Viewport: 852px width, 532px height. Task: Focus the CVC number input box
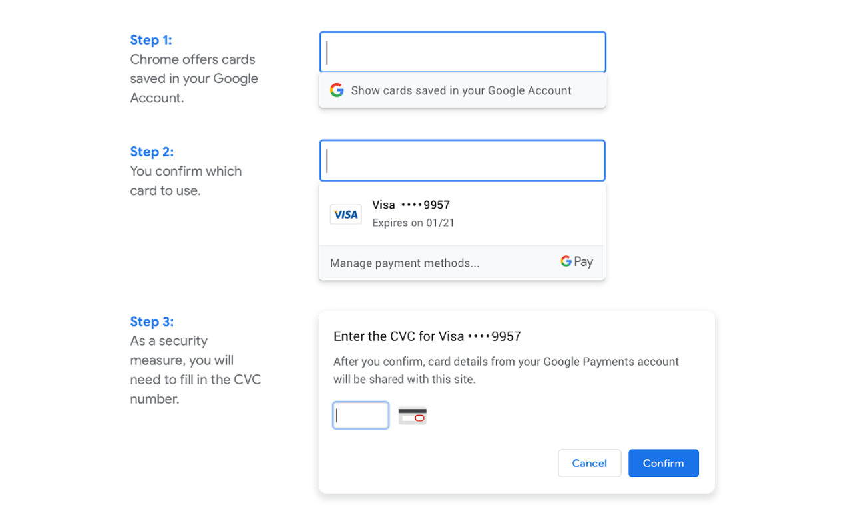click(x=361, y=416)
